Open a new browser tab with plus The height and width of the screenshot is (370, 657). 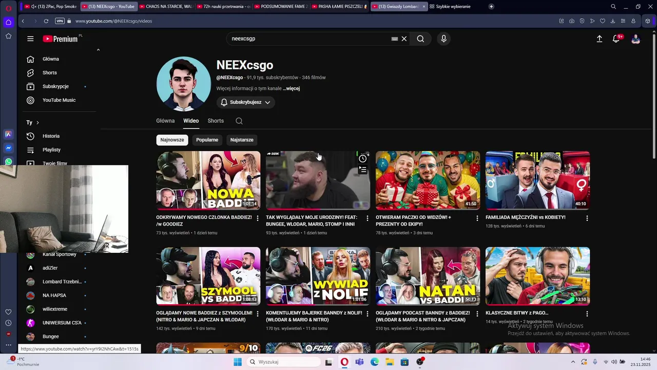point(491,7)
